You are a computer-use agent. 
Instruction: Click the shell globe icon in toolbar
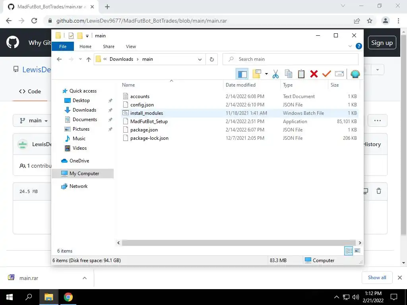(355, 74)
